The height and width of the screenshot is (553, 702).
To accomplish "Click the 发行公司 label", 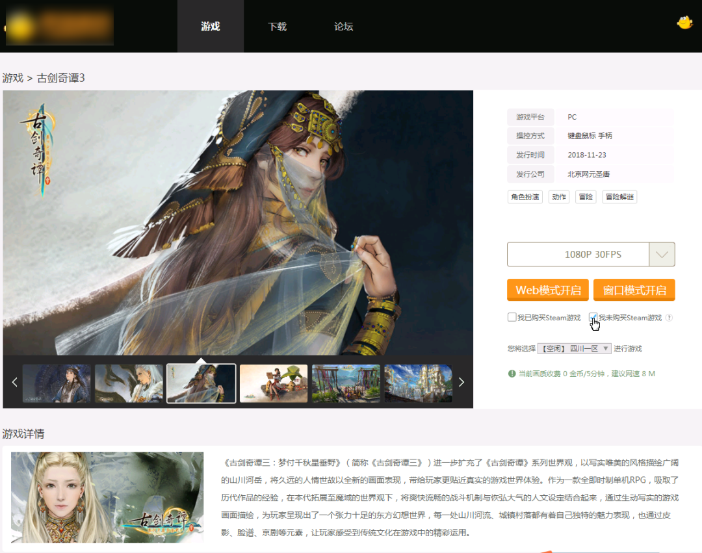I will click(x=530, y=174).
